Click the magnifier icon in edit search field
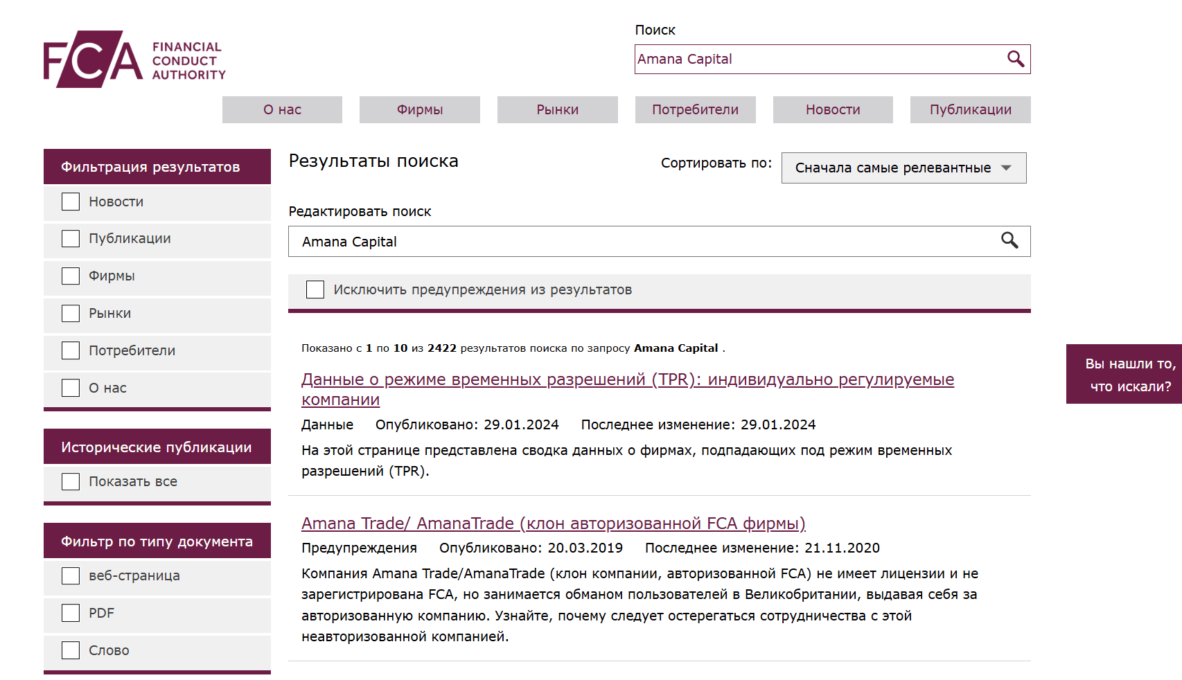The width and height of the screenshot is (1182, 680). point(1009,241)
